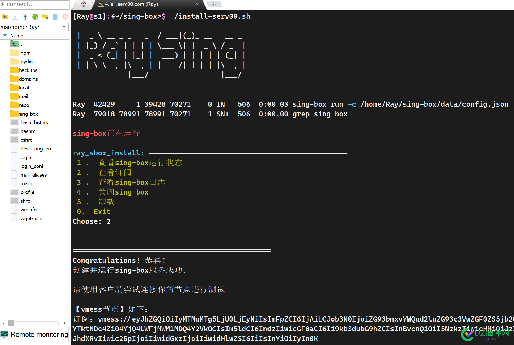Click the 'sing-box正在运行' status line

[106, 134]
